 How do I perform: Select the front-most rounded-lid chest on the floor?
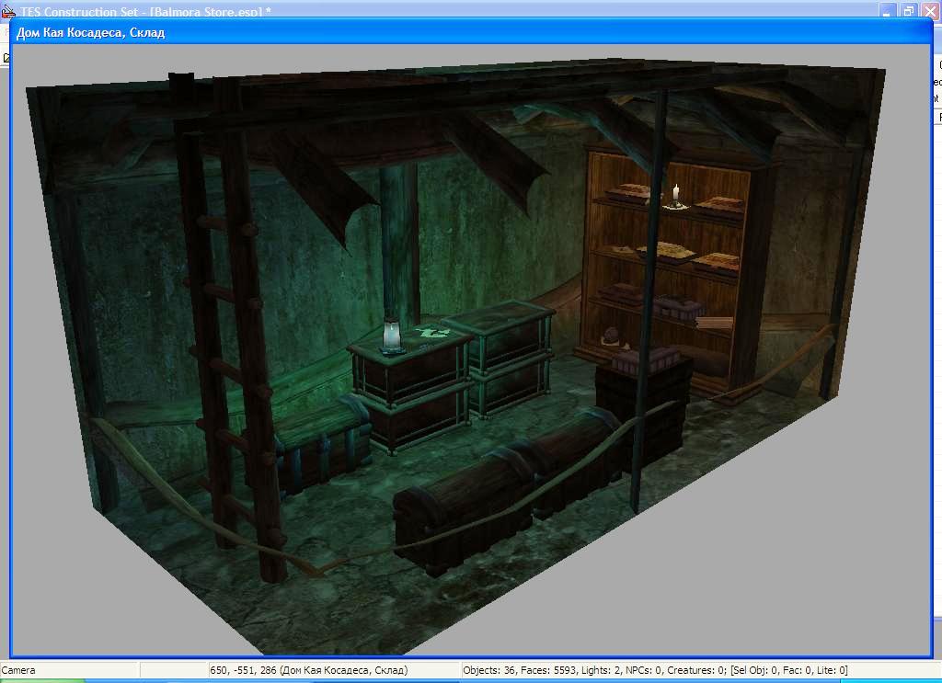[x=465, y=509]
